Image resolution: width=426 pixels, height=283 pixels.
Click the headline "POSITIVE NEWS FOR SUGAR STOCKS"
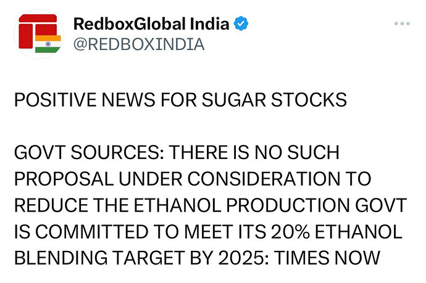pos(180,99)
